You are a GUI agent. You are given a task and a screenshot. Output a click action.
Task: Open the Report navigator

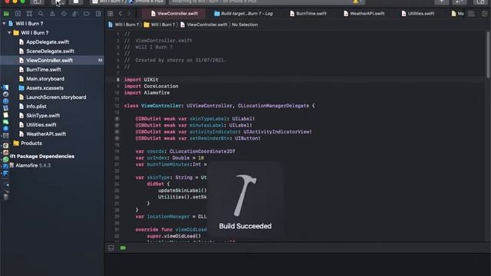tap(98, 14)
